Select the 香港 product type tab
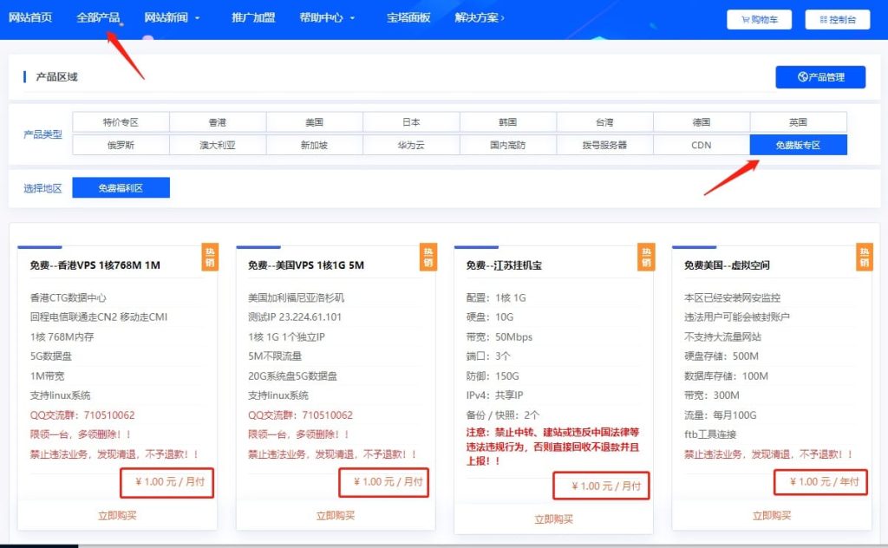 (218, 122)
